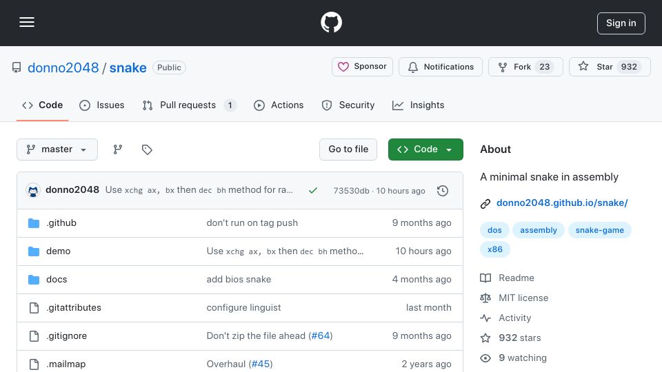Switch to the Code tab
The image size is (662, 372).
pyautogui.click(x=42, y=105)
